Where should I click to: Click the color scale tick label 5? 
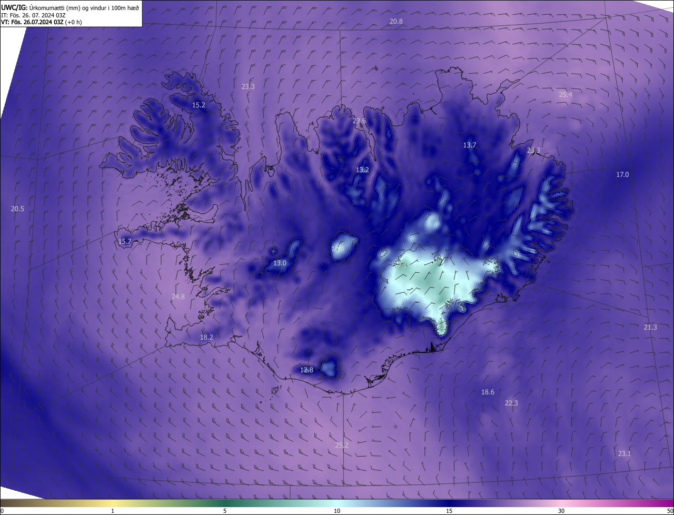click(x=225, y=511)
